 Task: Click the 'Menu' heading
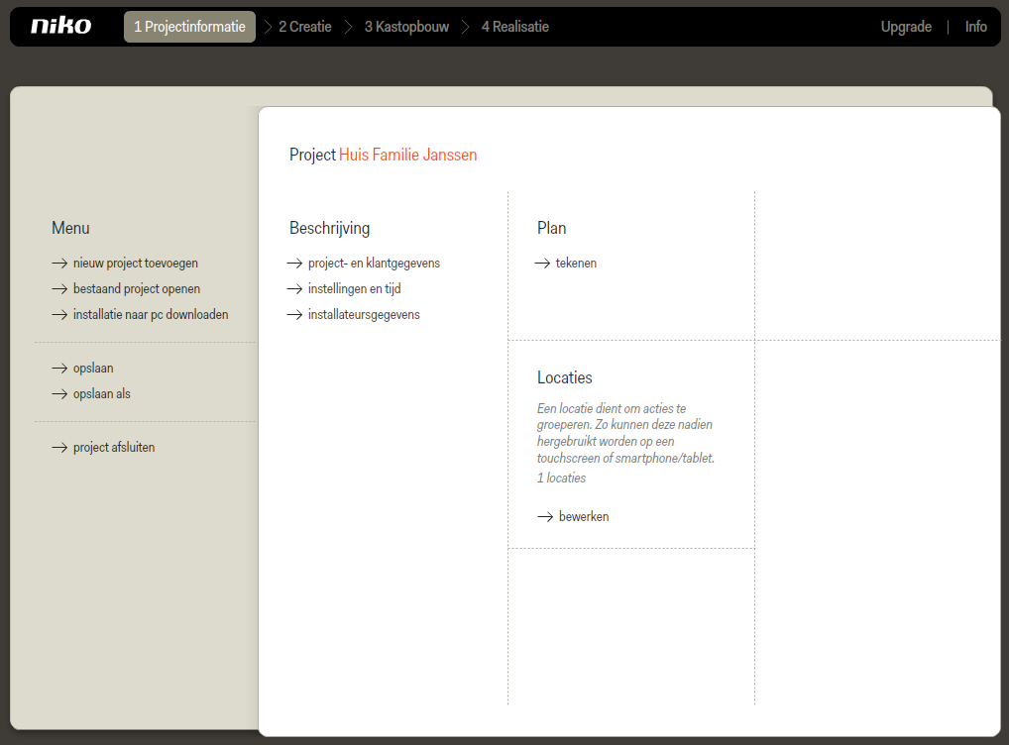tap(70, 229)
